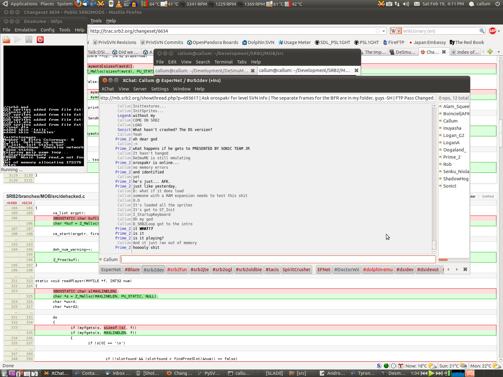Screen dimensions: 503x377
Task: Show next XChat channel tabs arrow
Action: [x=457, y=269]
